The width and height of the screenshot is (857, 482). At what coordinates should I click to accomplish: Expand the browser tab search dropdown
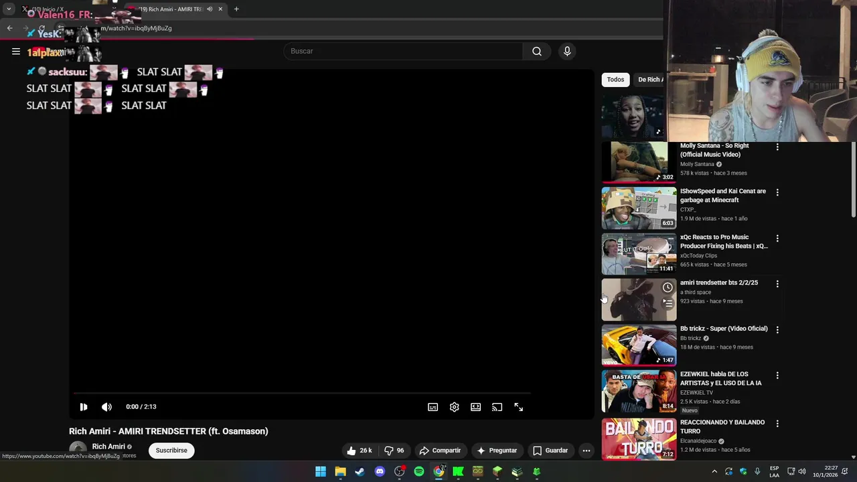pyautogui.click(x=9, y=9)
